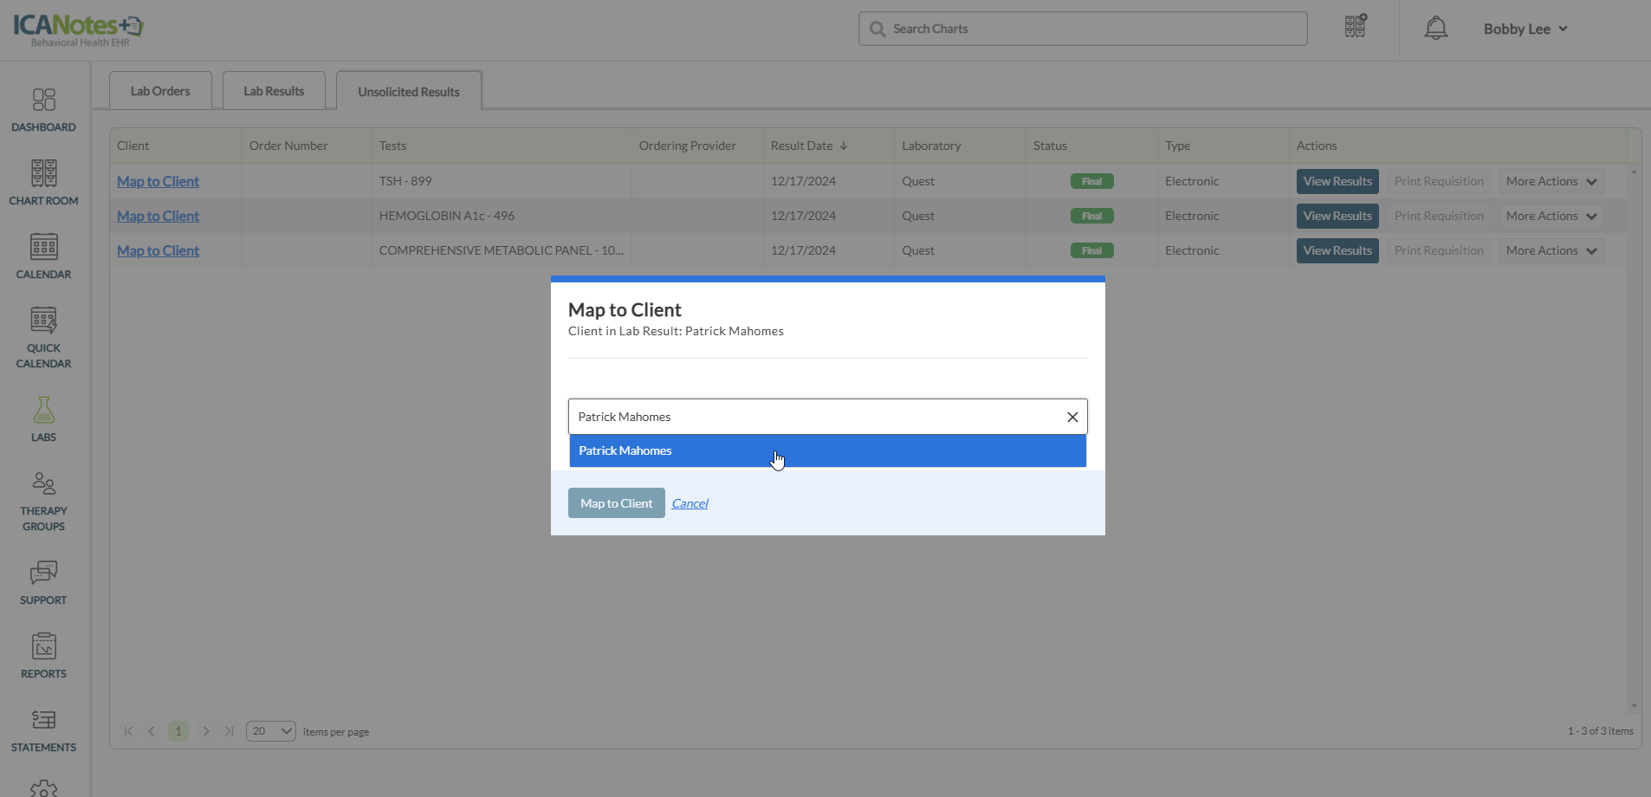
Task: Clear the client search field with X
Action: click(x=1072, y=417)
